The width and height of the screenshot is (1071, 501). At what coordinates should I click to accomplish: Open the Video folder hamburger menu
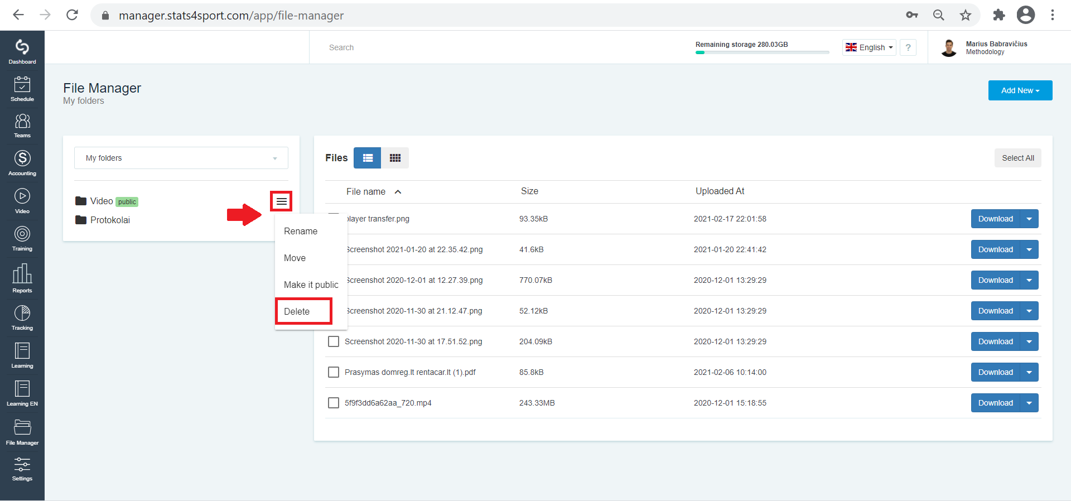click(281, 201)
